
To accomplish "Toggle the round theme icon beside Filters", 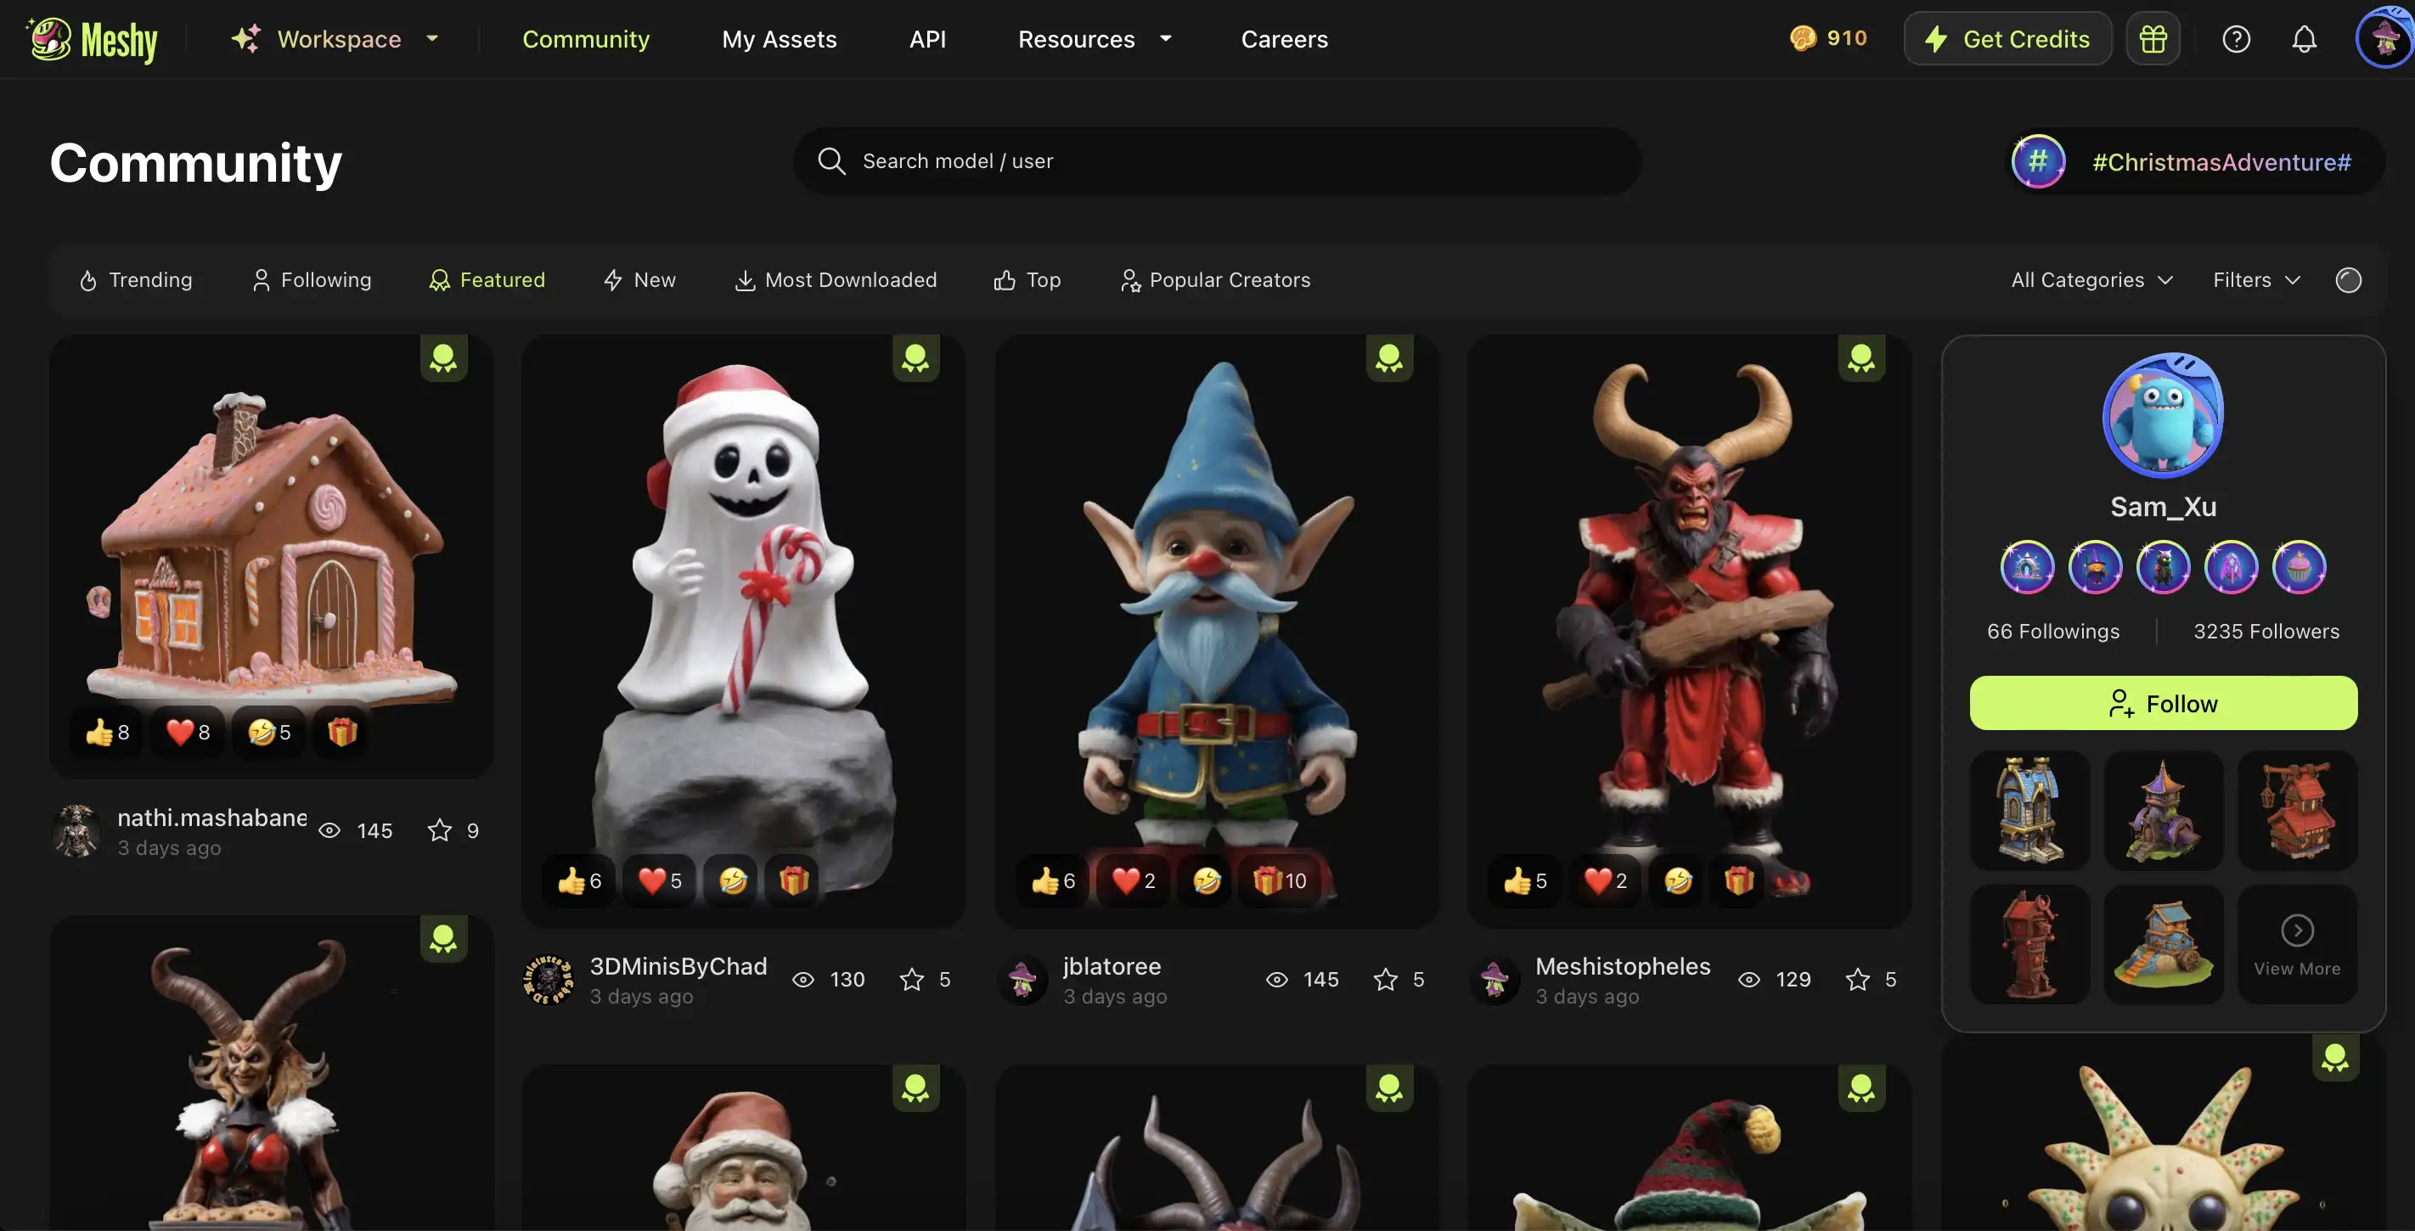I will coord(2348,280).
